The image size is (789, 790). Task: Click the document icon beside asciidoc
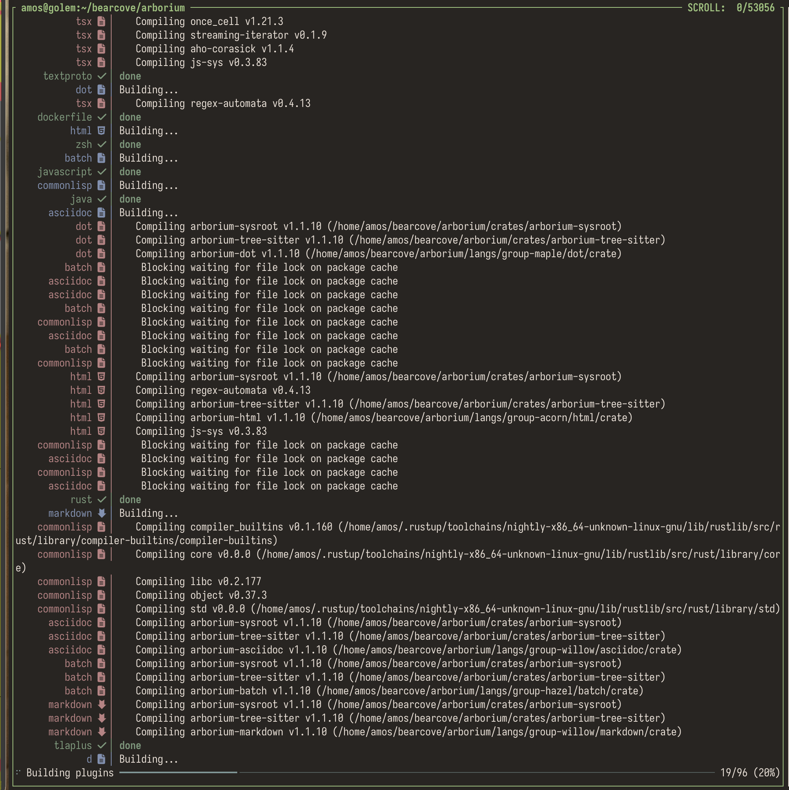101,213
